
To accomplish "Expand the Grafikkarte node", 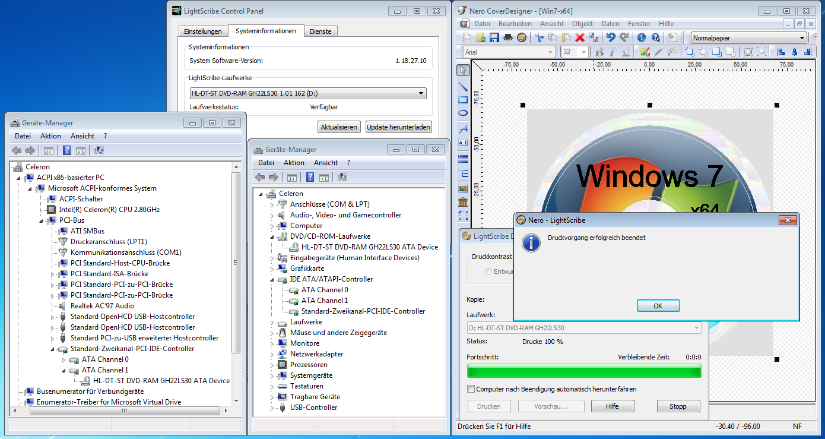I will (273, 269).
